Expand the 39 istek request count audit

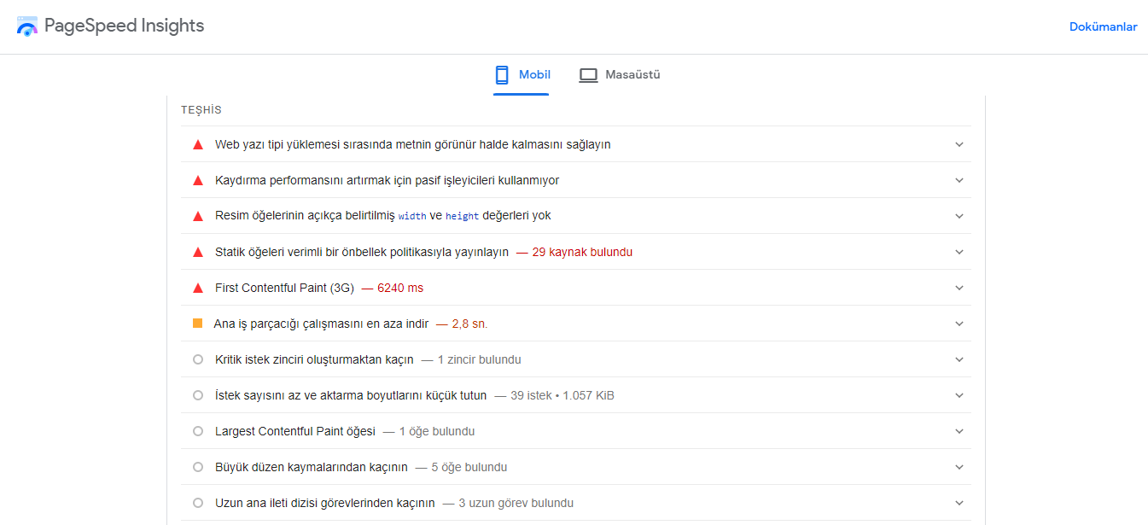tap(959, 395)
